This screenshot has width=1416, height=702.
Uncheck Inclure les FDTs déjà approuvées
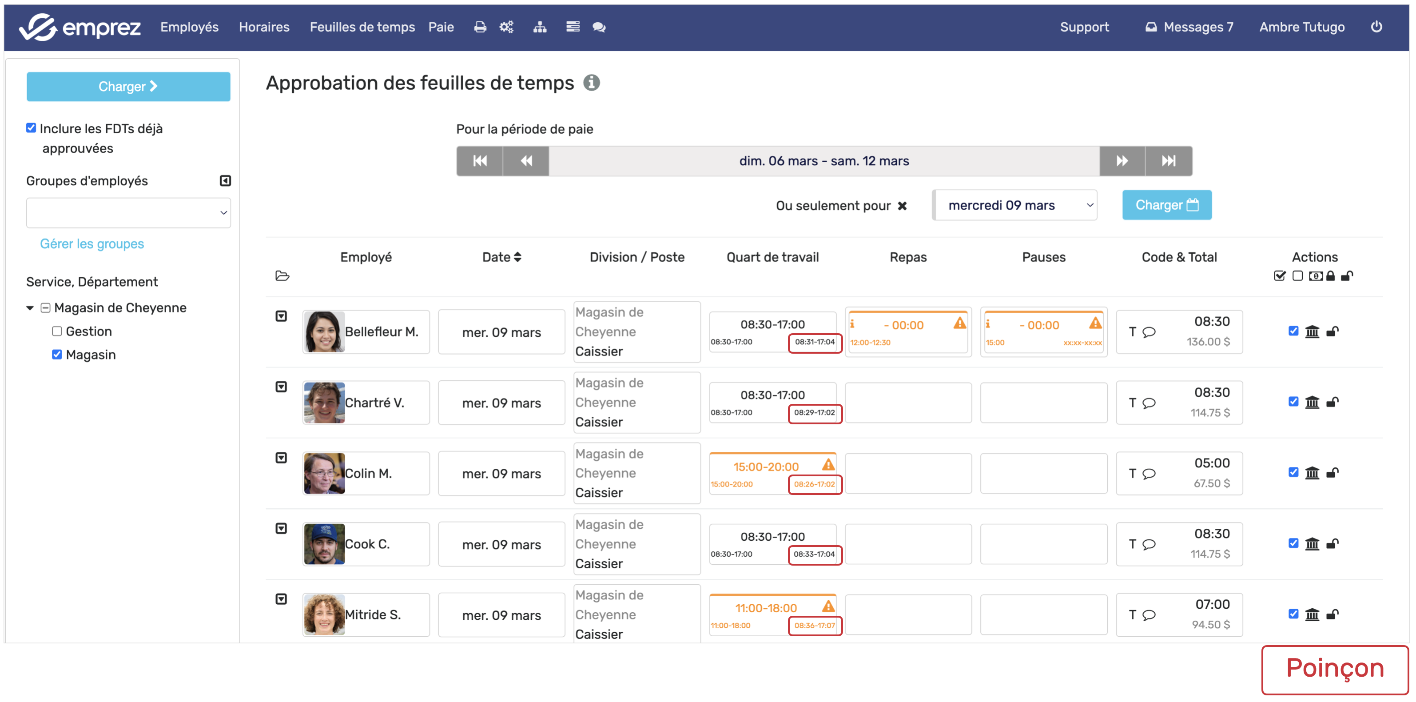point(32,128)
